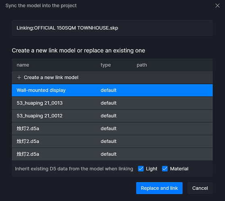
Task: Click the path column header
Action: (142, 65)
